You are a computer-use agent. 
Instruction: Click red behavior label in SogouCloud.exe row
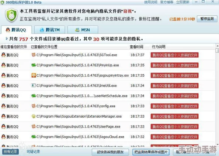tap(175, 137)
